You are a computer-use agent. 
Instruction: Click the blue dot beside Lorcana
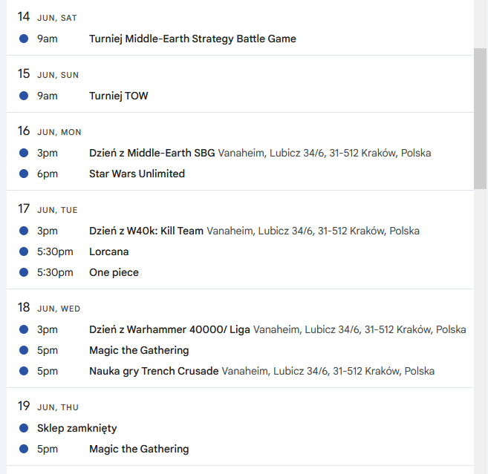tap(24, 251)
